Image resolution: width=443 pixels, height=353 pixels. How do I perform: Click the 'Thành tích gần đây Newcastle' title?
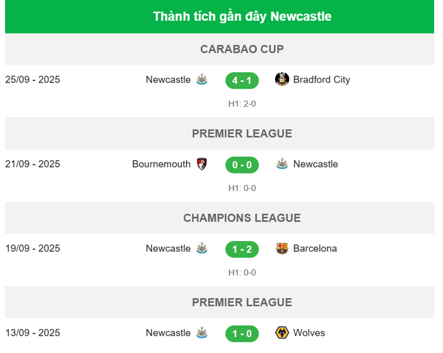pyautogui.click(x=242, y=16)
